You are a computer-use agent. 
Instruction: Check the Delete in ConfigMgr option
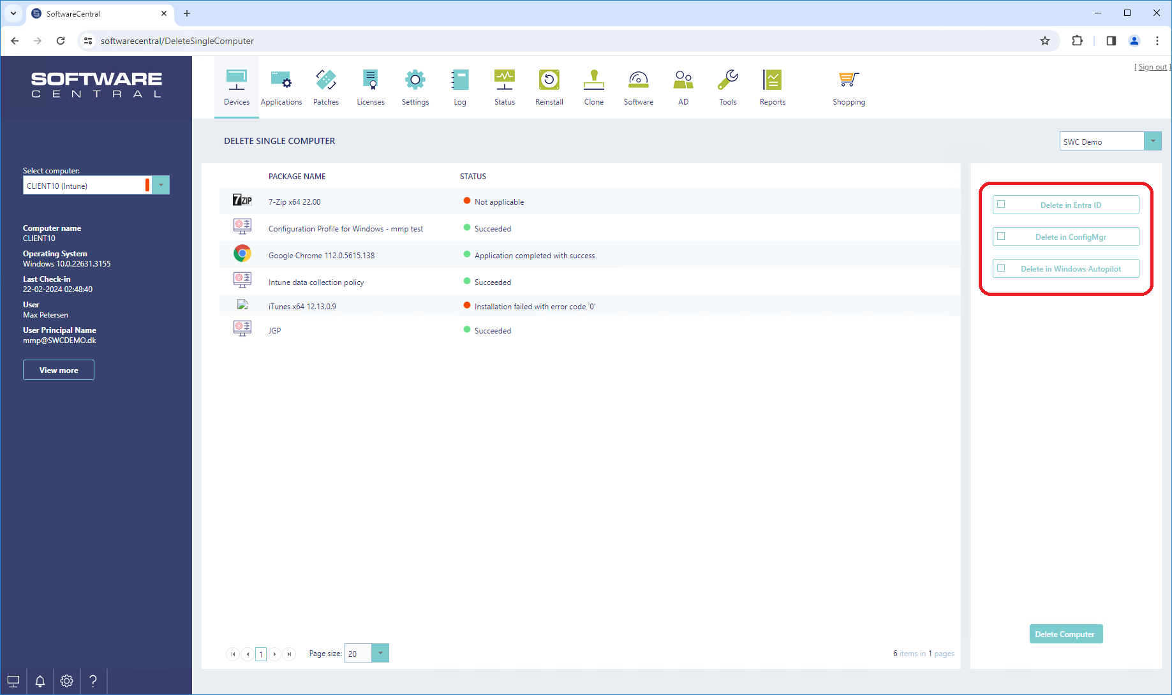tap(1001, 237)
